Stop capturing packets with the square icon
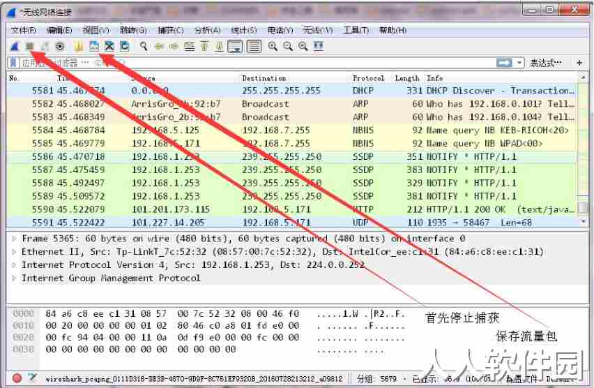This screenshot has width=594, height=388. point(29,47)
